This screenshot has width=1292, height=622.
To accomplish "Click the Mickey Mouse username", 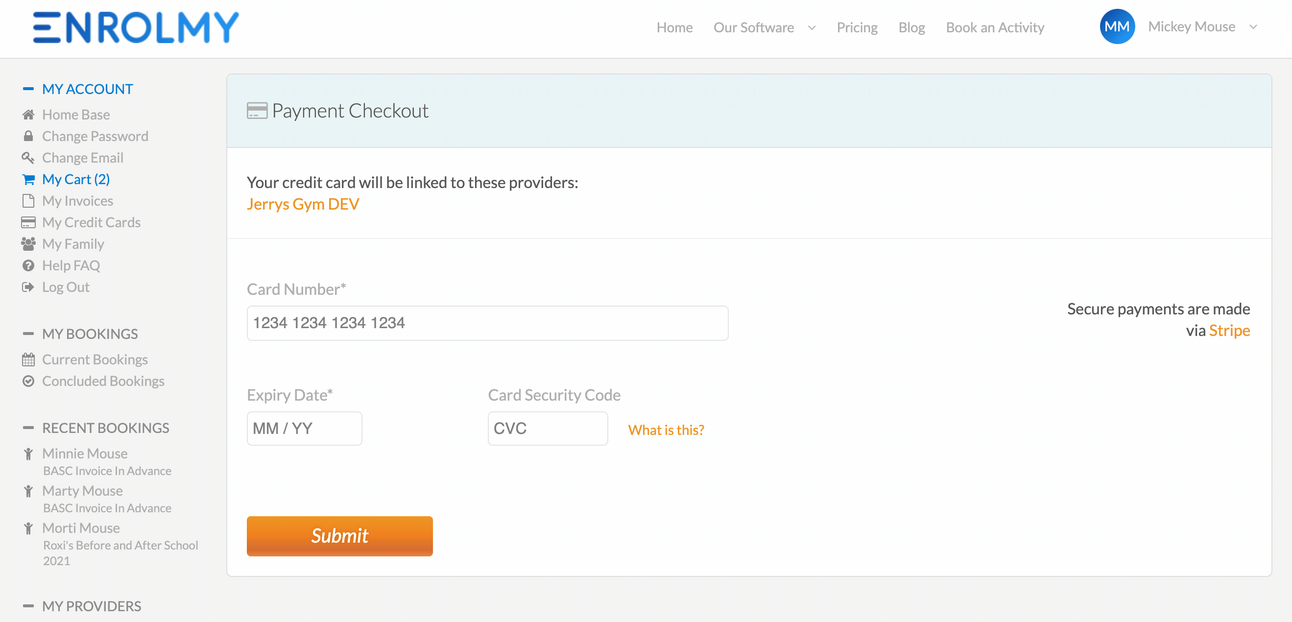I will [x=1192, y=26].
